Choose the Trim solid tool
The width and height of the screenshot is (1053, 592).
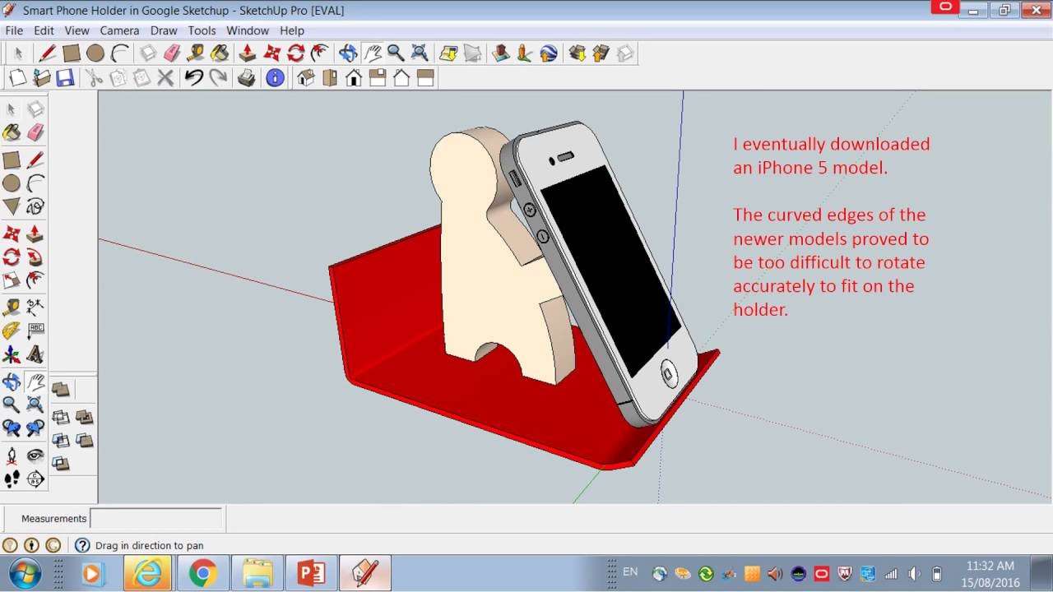coord(84,441)
